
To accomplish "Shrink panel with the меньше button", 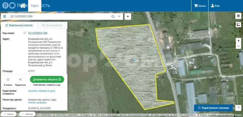I will pos(28,114).
